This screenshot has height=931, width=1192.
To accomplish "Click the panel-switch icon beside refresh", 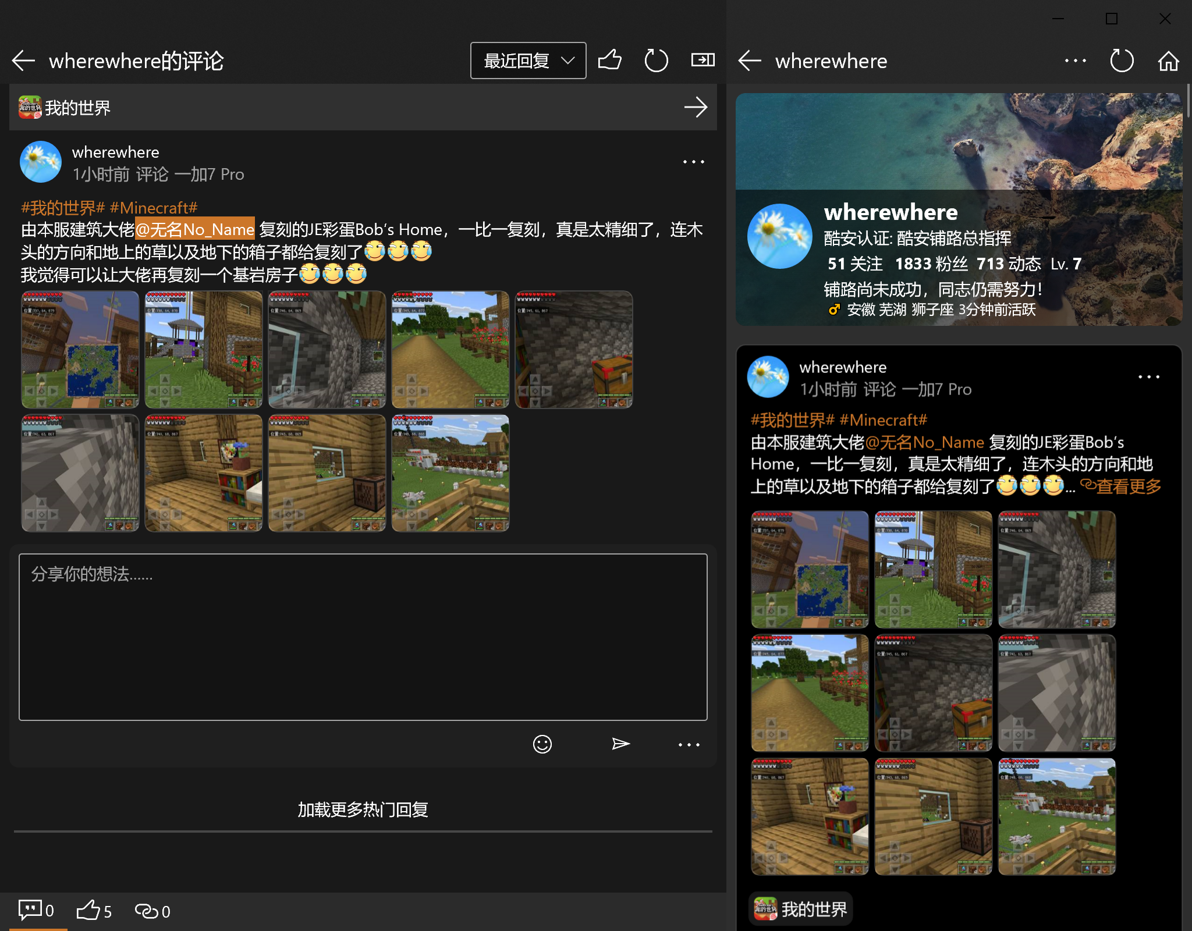I will tap(703, 60).
